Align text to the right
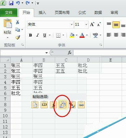Screen dimensions: 126x138 tap(123, 35)
